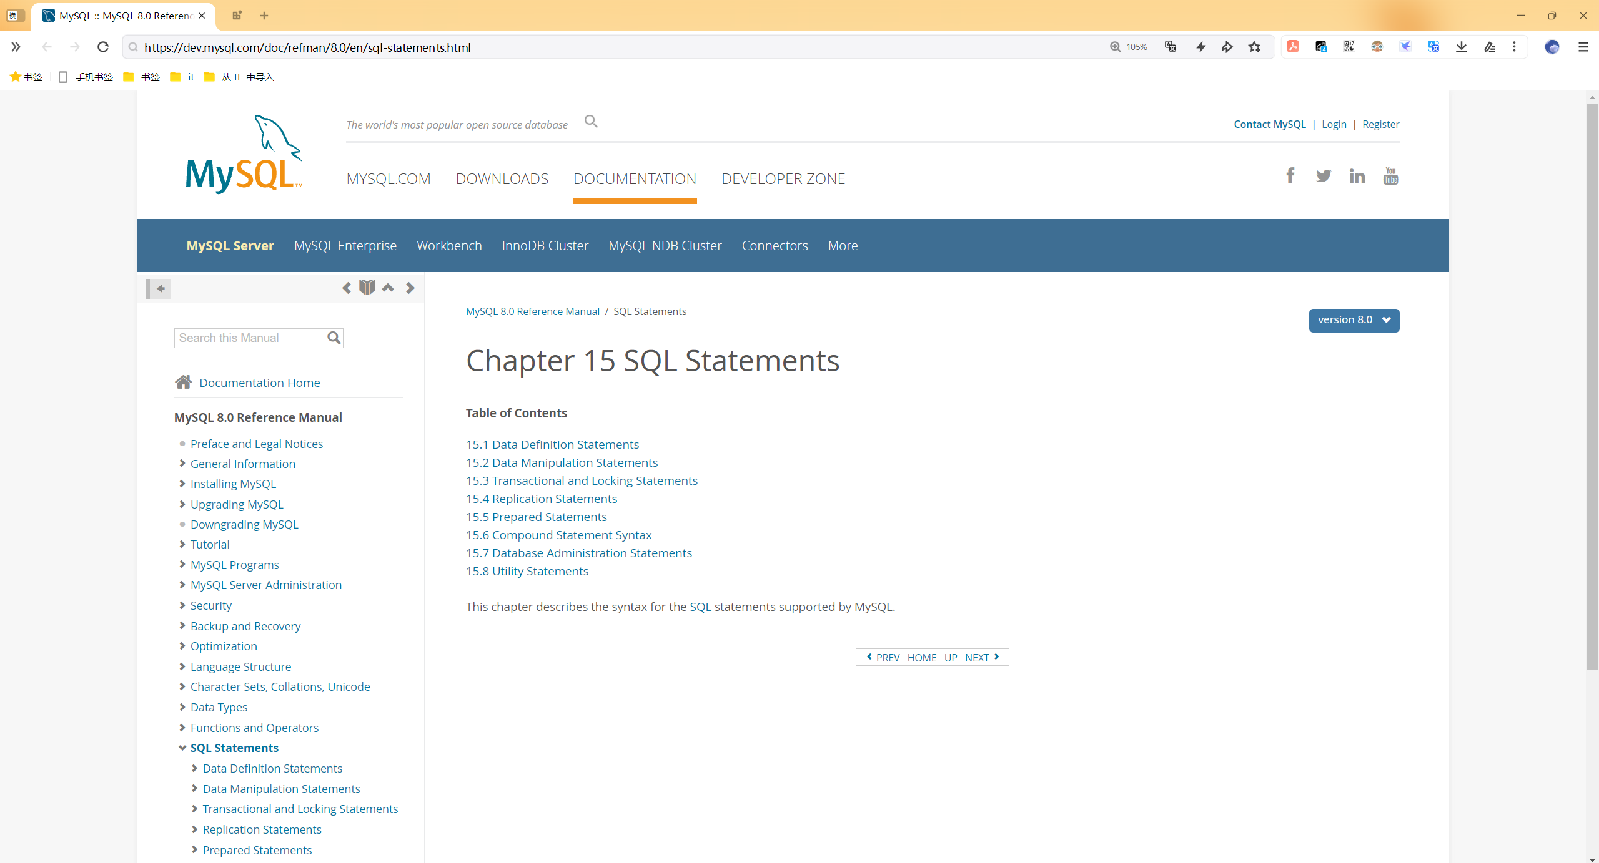This screenshot has width=1599, height=863.
Task: Open MySQL YouTube channel icon
Action: (x=1390, y=176)
